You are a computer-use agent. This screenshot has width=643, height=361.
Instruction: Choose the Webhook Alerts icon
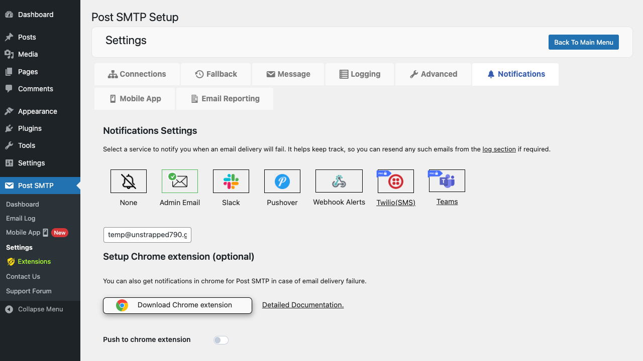click(x=339, y=181)
